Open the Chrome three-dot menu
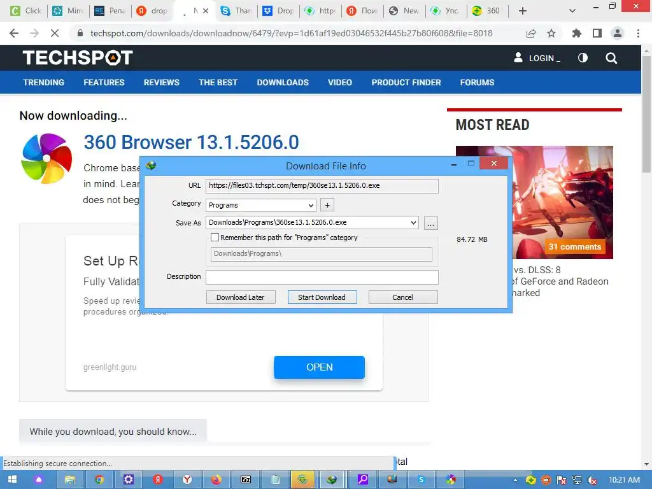652x489 pixels. point(638,33)
